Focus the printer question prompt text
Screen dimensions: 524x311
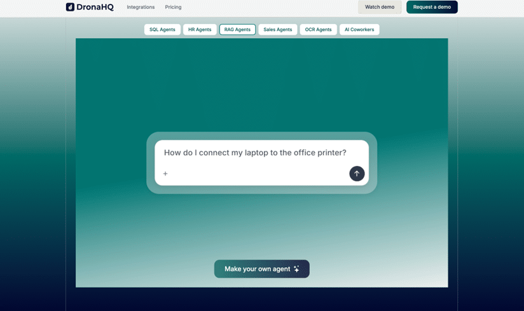pyautogui.click(x=255, y=153)
